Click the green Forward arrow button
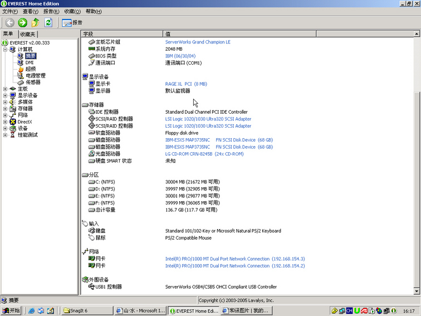This screenshot has height=316, width=421. (23, 22)
